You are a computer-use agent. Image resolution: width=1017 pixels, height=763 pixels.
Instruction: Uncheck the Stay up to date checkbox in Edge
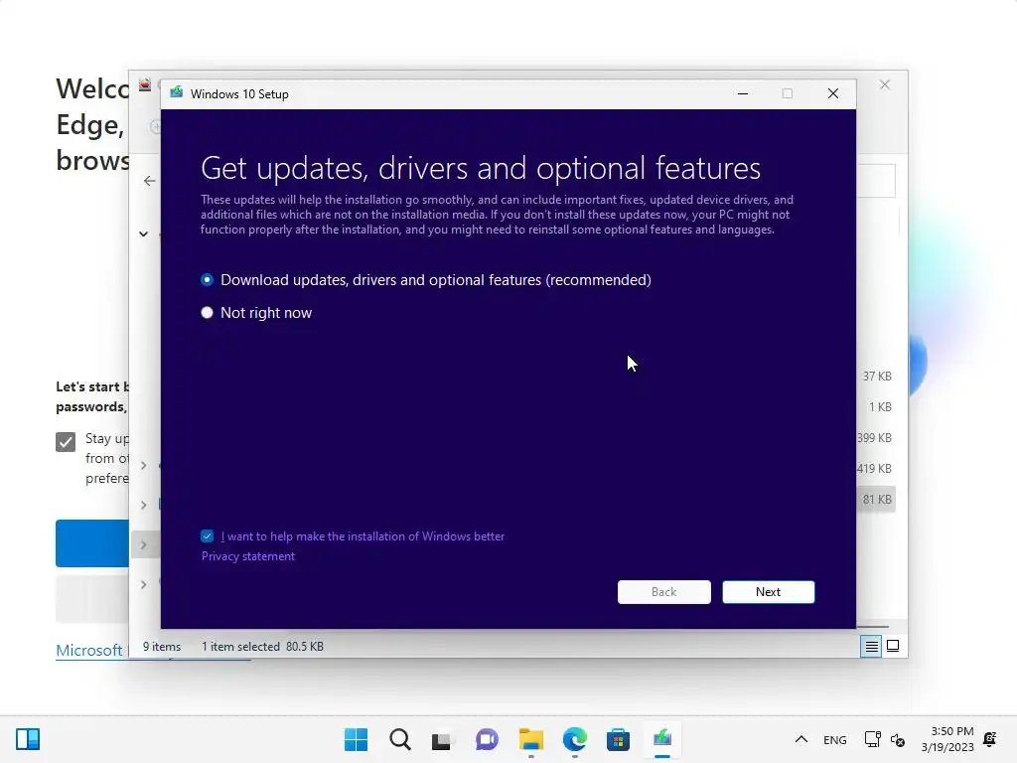(66, 442)
